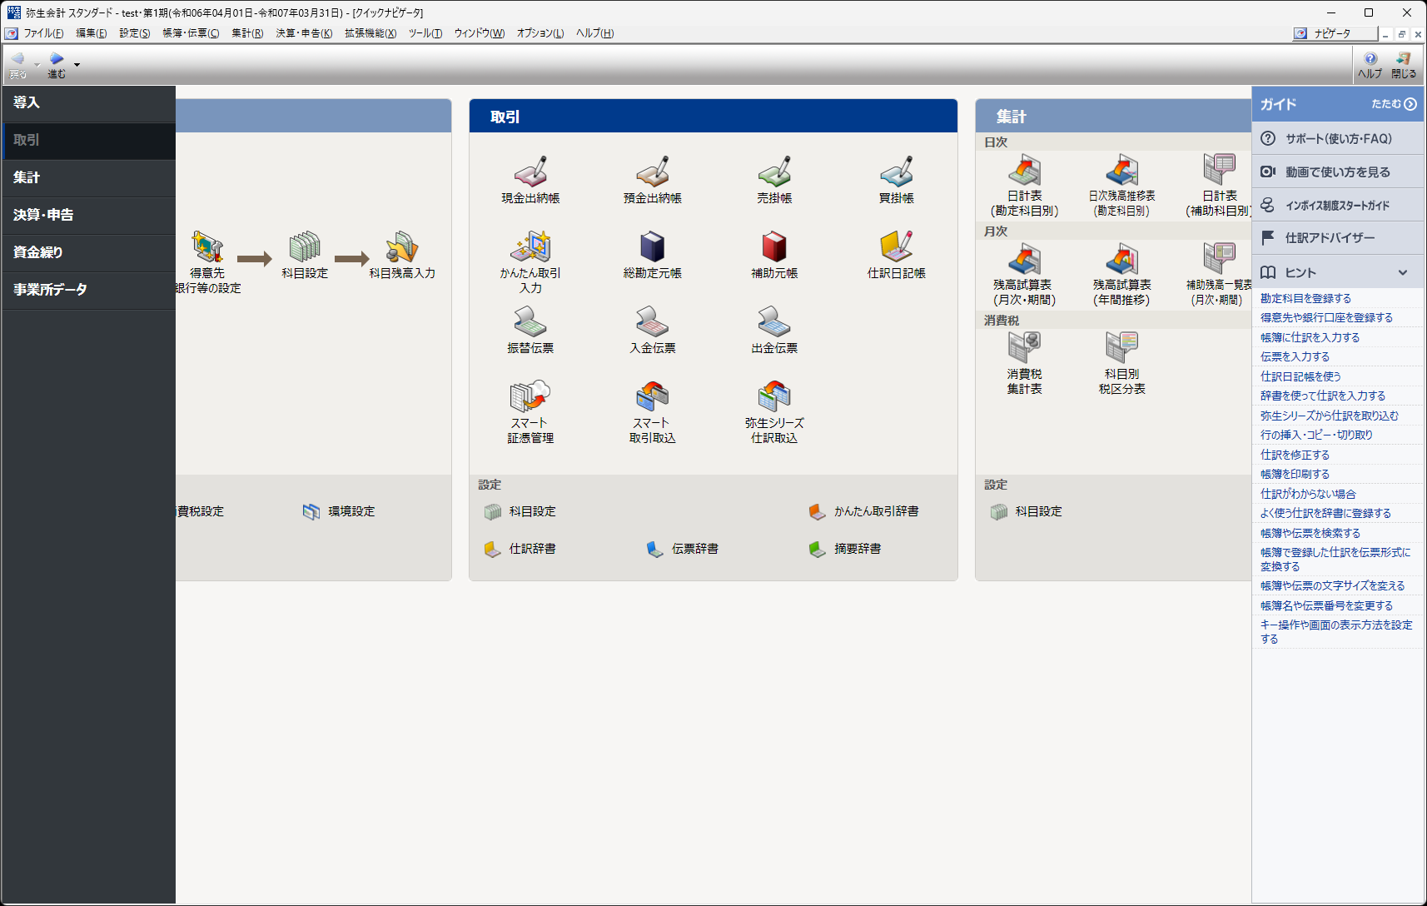Viewport: 1427px width, 906px height.
Task: Open 仕訳辞書 settings link
Action: 520,549
